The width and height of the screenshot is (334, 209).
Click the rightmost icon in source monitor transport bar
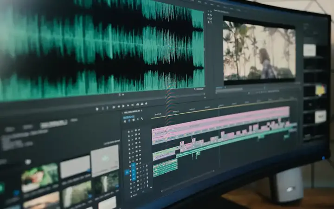(147, 103)
